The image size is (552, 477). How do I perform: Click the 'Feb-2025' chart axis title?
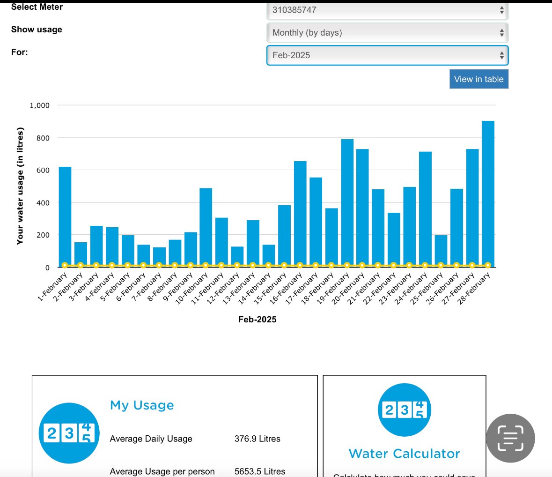point(258,320)
